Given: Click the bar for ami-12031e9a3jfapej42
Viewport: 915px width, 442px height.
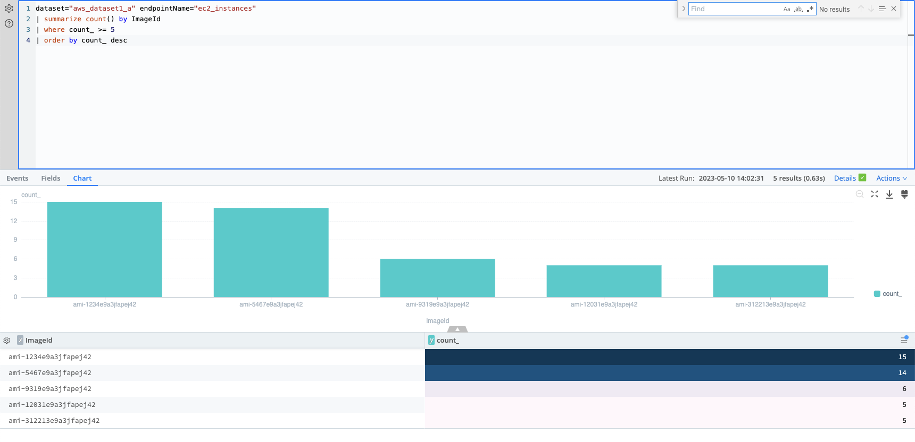Looking at the screenshot, I should [604, 281].
